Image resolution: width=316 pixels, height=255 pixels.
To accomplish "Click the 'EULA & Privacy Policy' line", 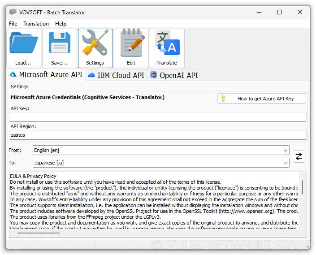I will tap(33, 176).
